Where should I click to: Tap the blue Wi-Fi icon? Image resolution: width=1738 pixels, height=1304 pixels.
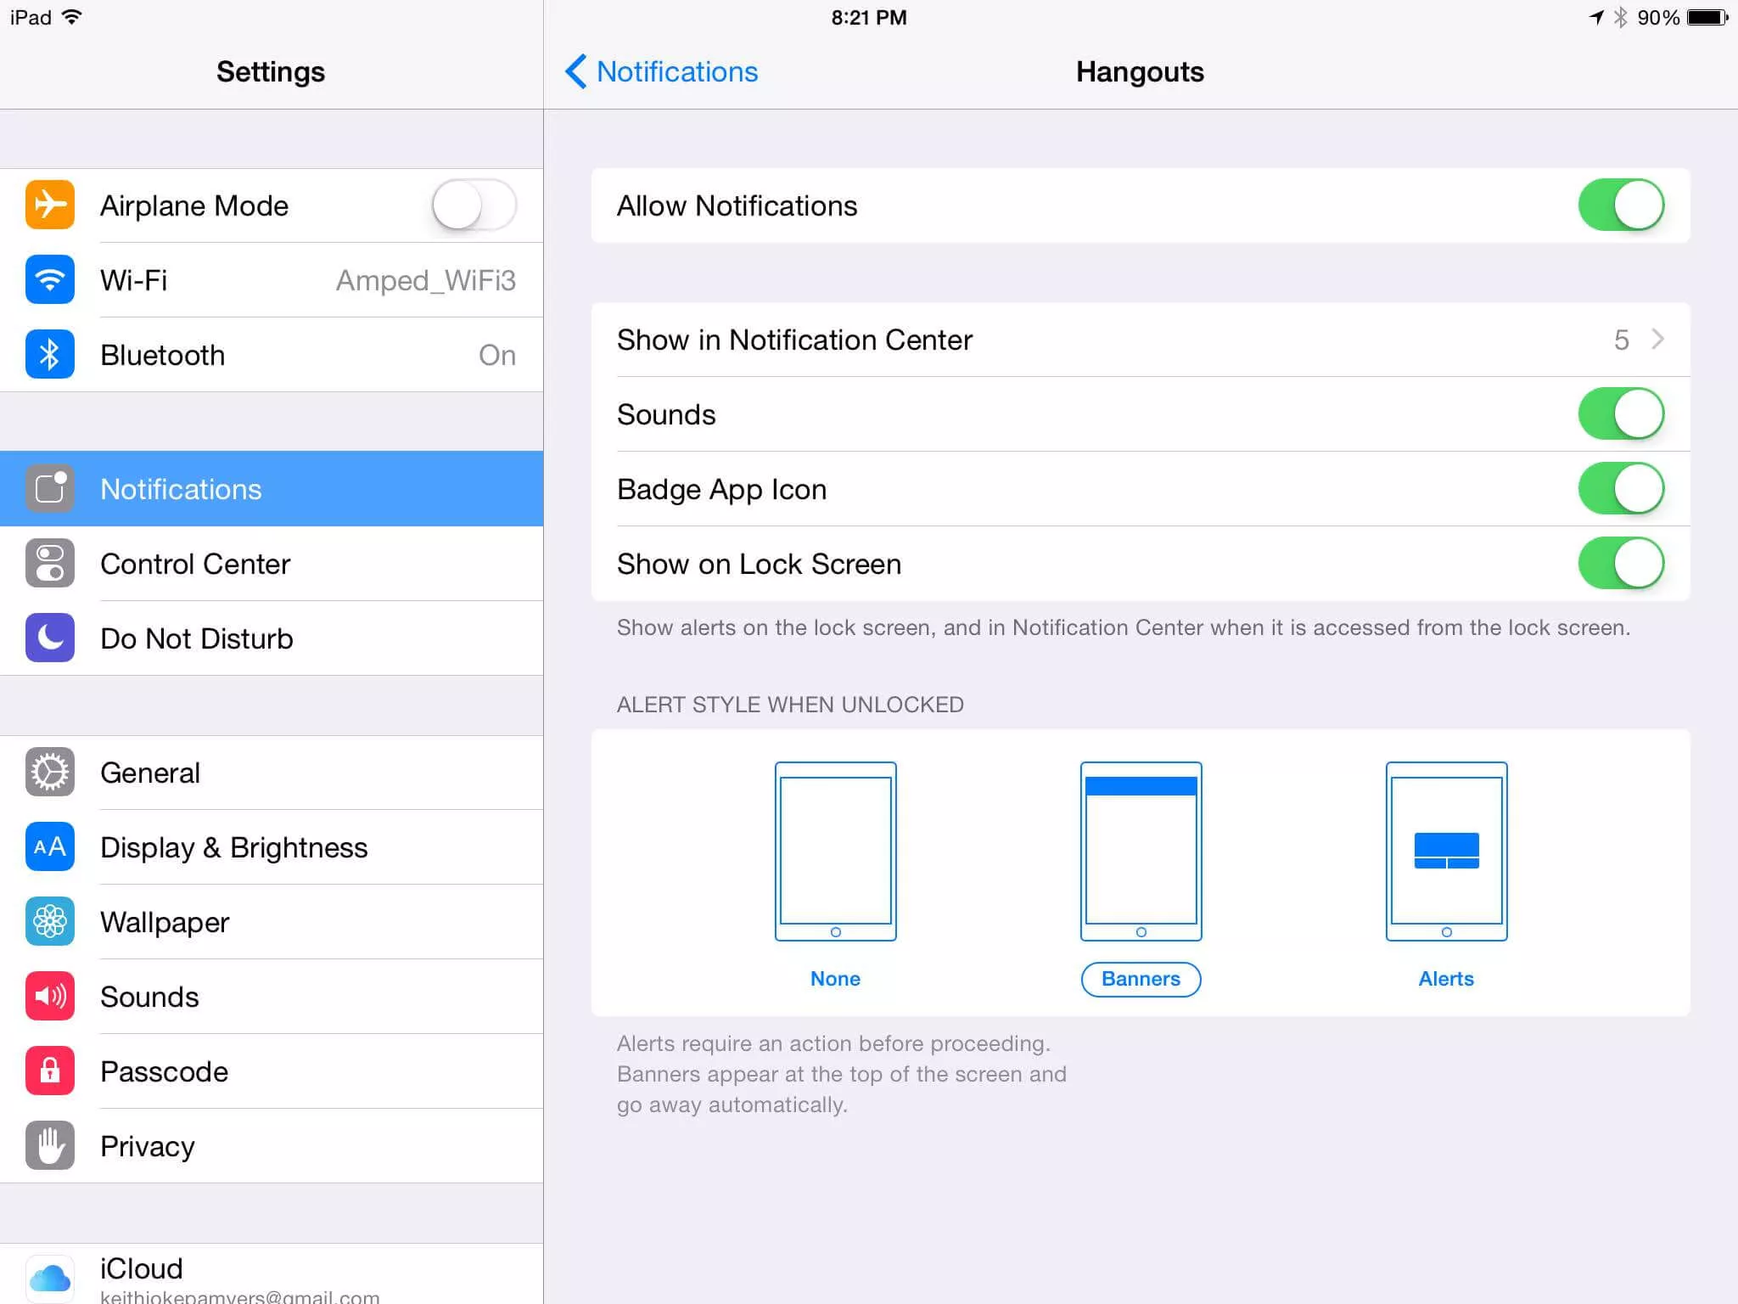pos(50,280)
